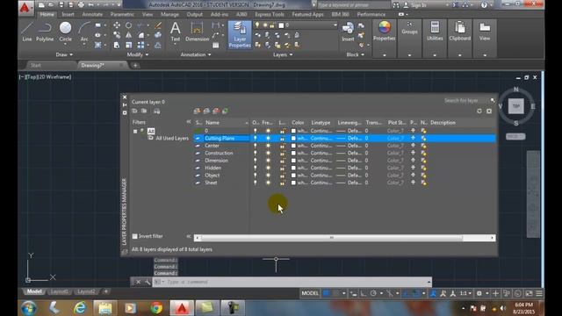Click color swatch of Center layer
The height and width of the screenshot is (316, 562).
(x=293, y=146)
